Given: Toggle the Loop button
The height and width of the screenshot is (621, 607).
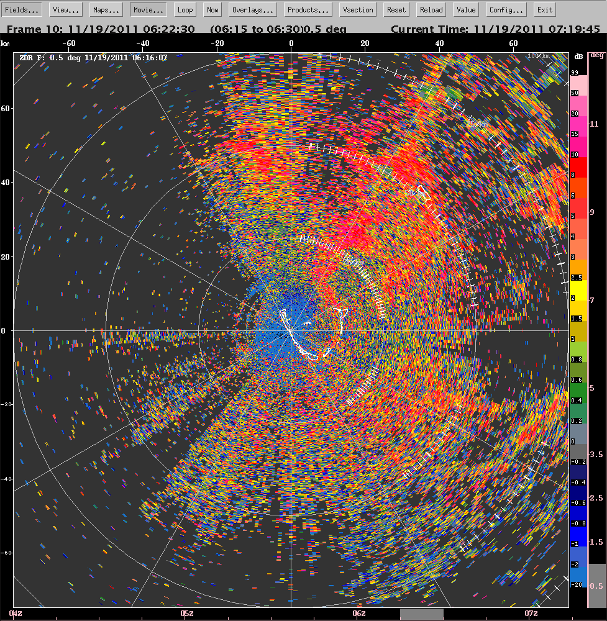Looking at the screenshot, I should (185, 10).
